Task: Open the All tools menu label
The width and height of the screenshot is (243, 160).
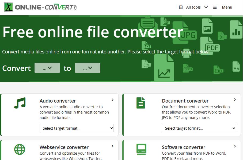Action: [193, 7]
